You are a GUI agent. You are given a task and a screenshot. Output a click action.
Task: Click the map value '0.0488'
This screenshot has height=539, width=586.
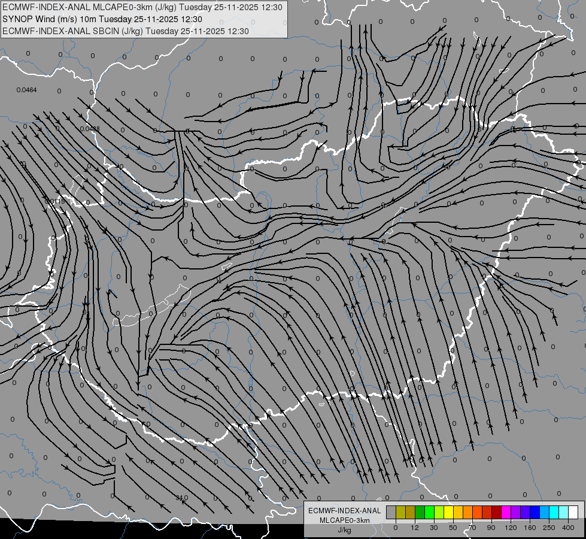pos(90,129)
